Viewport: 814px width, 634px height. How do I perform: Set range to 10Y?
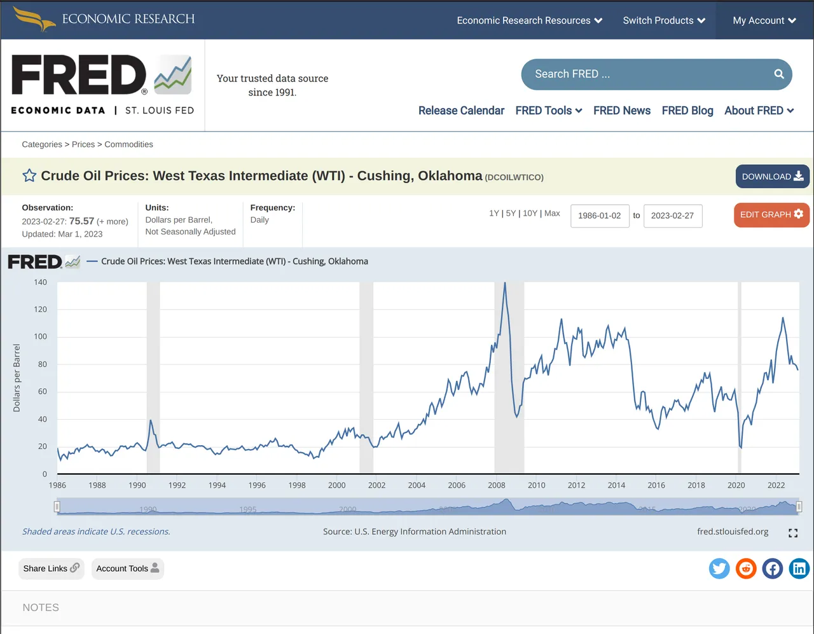[x=530, y=213]
